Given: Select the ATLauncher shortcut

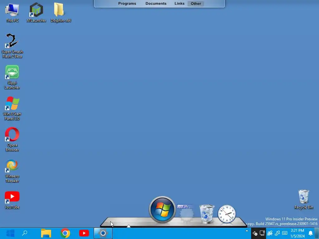Looking at the screenshot, I should click(36, 12).
